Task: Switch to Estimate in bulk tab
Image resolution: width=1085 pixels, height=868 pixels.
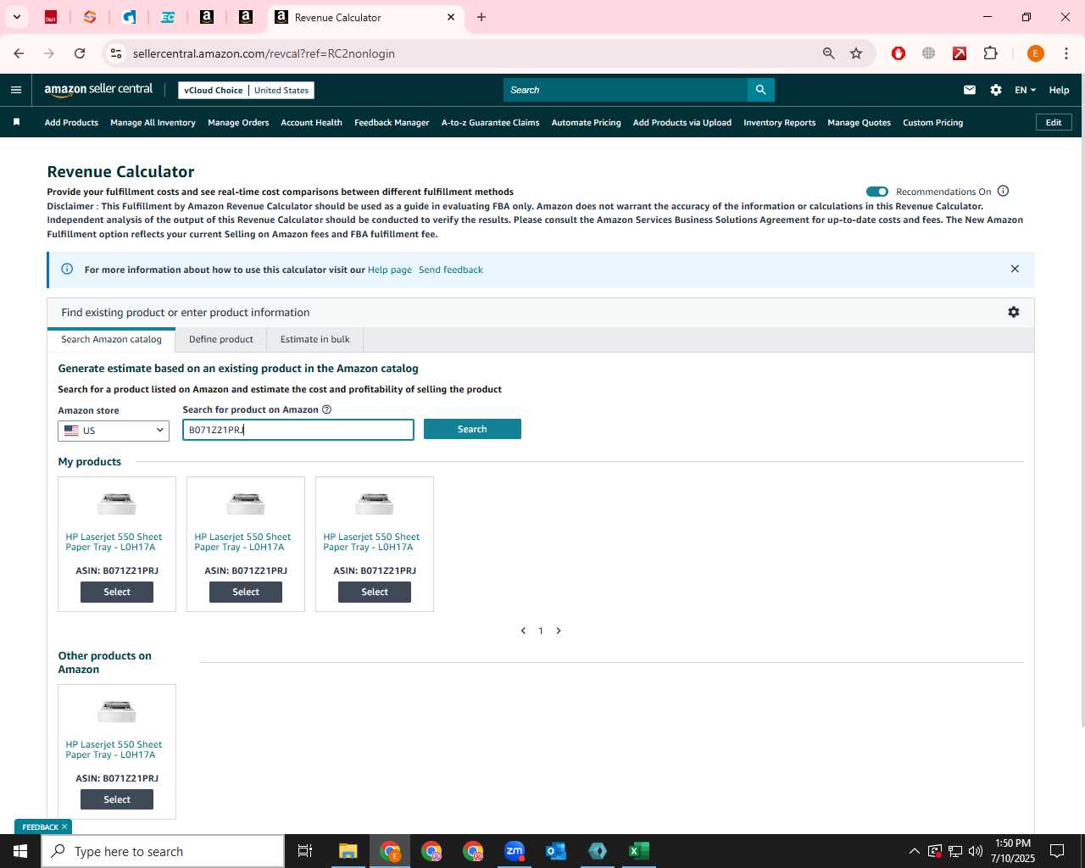Action: pos(314,339)
